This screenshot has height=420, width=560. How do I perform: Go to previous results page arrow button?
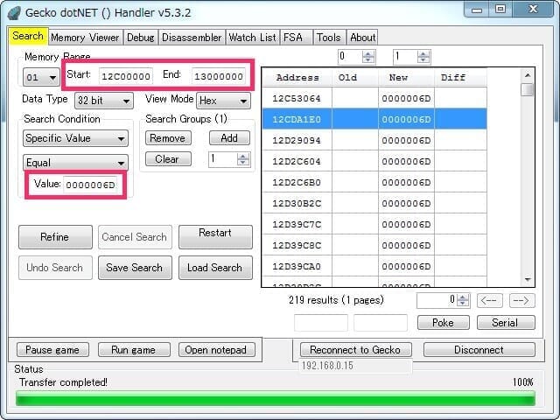coord(490,300)
